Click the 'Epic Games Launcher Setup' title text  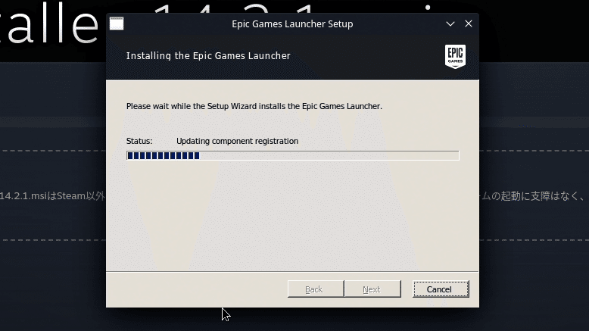(292, 24)
